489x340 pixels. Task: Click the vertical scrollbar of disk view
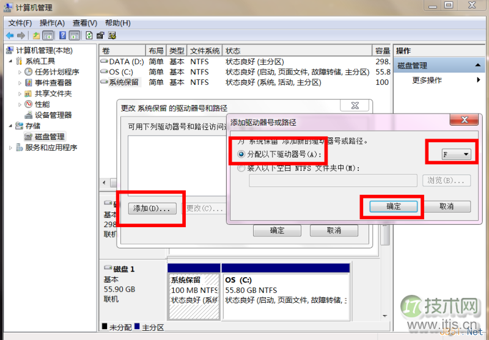[385, 235]
